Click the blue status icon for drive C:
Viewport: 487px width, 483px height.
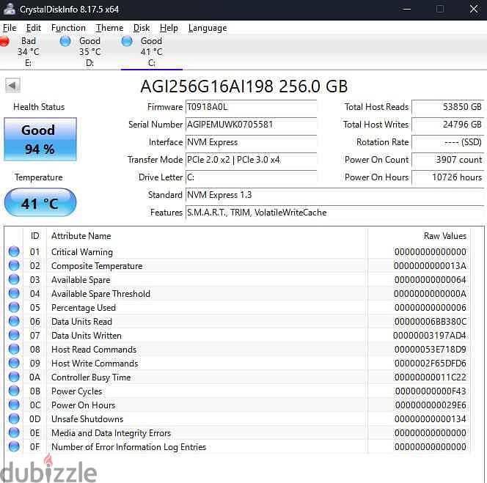(x=127, y=41)
